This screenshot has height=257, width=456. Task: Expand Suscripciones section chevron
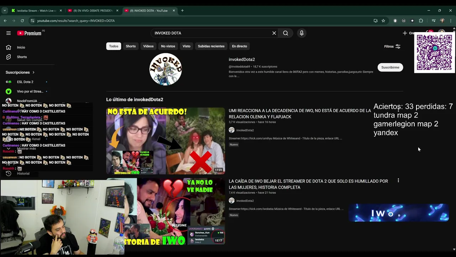point(33,72)
